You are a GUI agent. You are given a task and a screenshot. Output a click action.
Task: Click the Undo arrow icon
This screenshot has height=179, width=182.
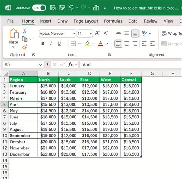(x=71, y=8)
